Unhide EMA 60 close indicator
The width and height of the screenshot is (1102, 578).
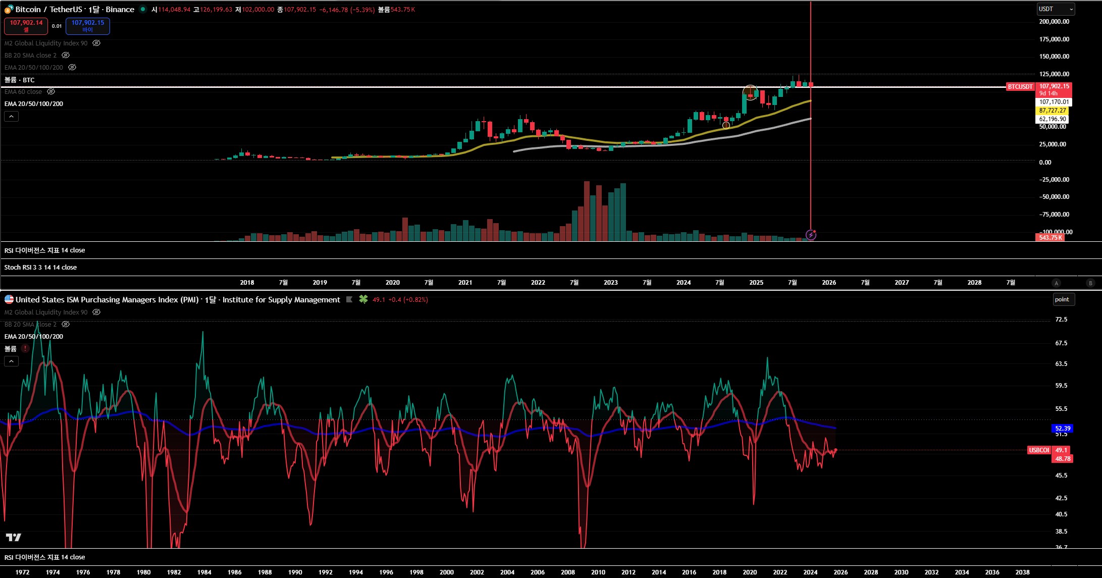[x=51, y=92]
